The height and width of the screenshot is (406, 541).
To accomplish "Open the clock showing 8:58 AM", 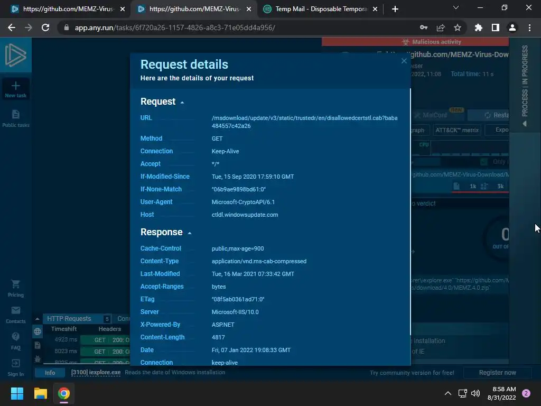I will pyautogui.click(x=502, y=393).
